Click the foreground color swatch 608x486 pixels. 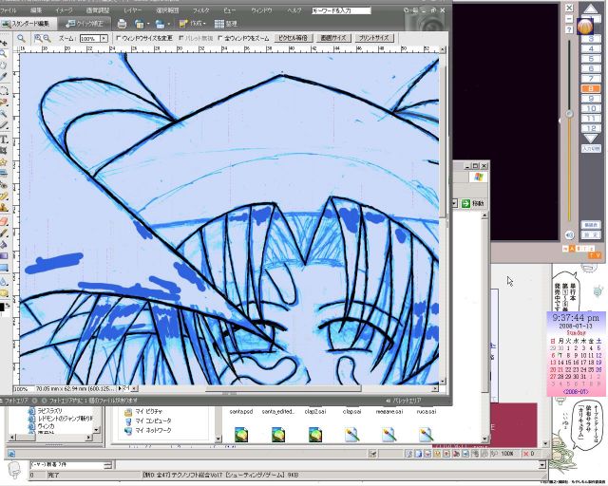point(2,308)
